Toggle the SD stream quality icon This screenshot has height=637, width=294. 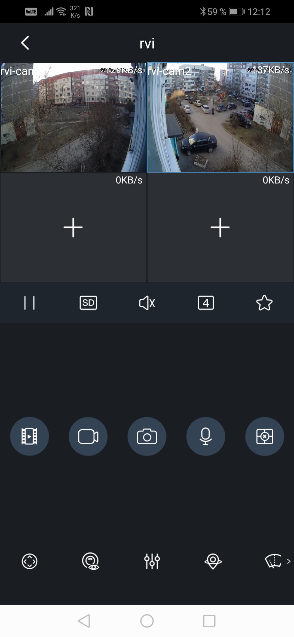[88, 303]
